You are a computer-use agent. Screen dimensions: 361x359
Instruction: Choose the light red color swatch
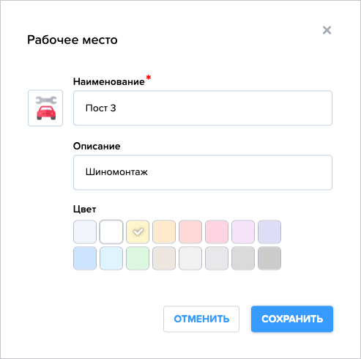click(190, 232)
